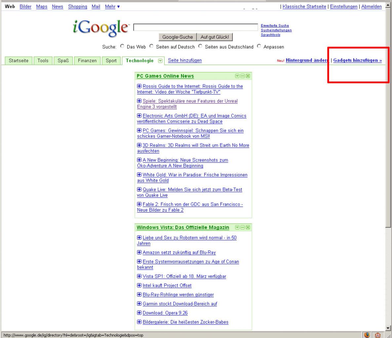Screen dimensions: 392x338
Task: Click the Google-Suche button
Action: point(177,37)
